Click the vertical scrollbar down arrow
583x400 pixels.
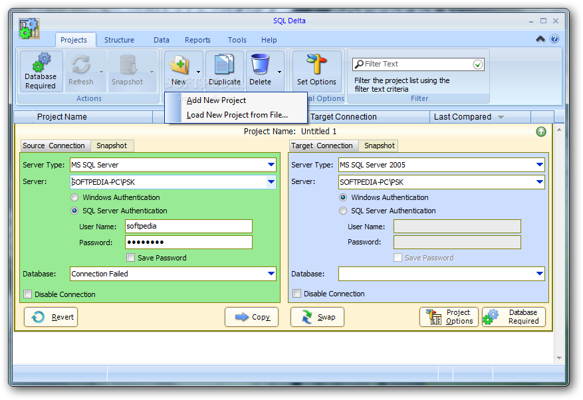click(x=559, y=358)
